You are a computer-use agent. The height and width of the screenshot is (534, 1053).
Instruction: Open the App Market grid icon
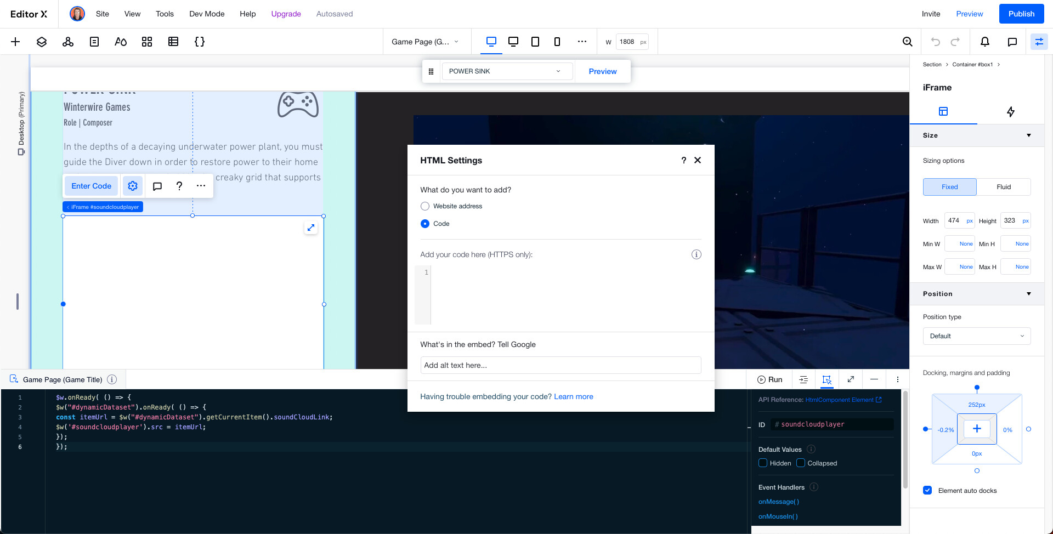pos(147,42)
